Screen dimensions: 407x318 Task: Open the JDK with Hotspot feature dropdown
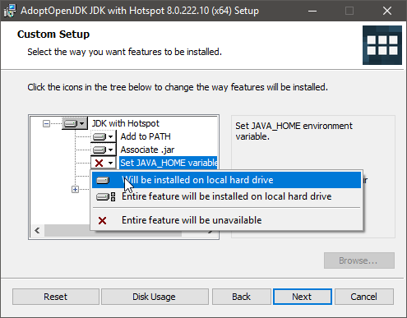pos(75,123)
